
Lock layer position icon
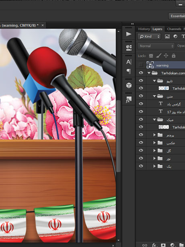(x=166, y=56)
